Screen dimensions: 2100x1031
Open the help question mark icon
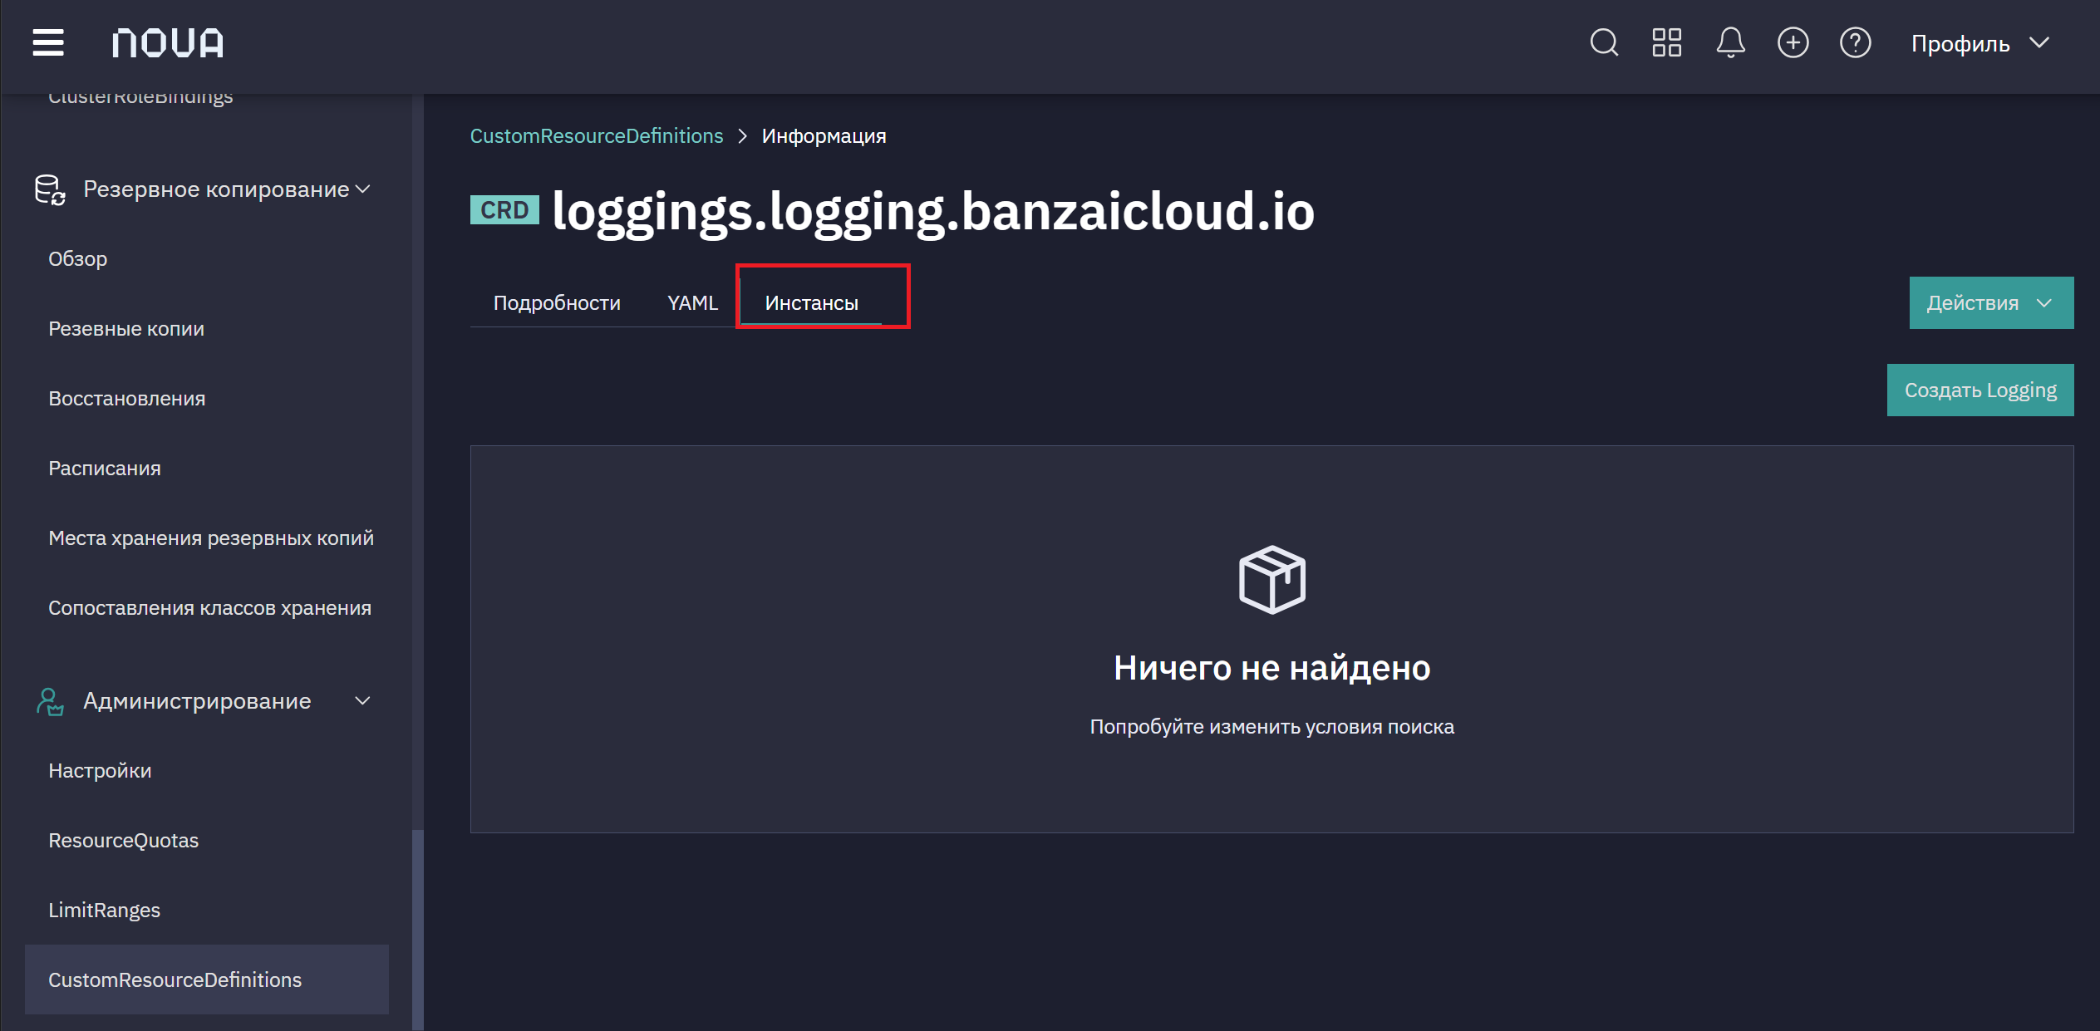click(1855, 42)
